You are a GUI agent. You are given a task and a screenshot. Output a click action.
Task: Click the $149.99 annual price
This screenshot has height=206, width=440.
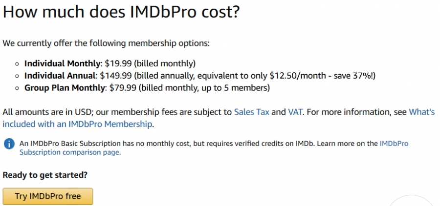pos(117,76)
